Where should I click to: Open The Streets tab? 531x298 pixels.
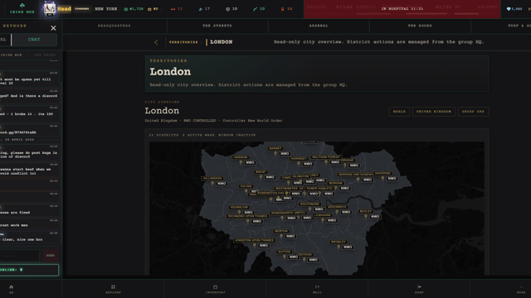pos(217,26)
